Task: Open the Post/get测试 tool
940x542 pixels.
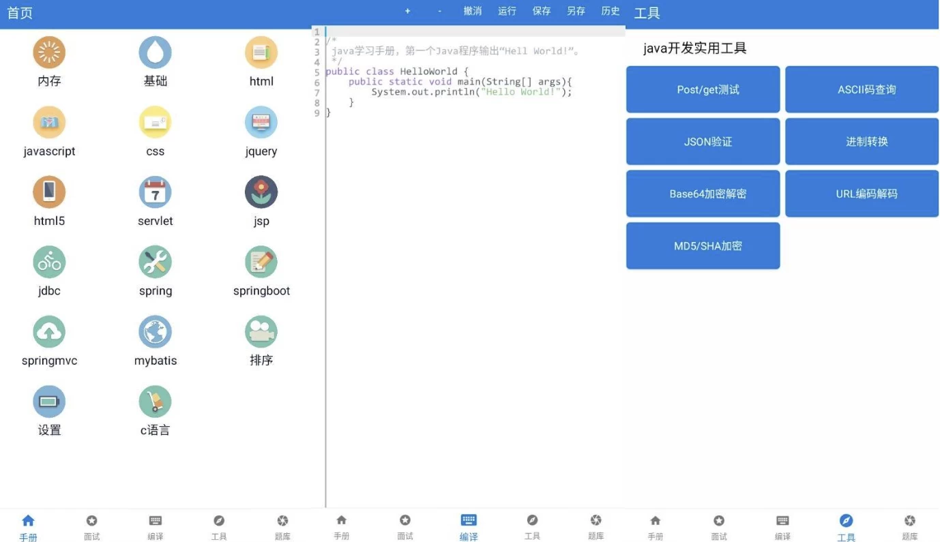Action: [703, 89]
